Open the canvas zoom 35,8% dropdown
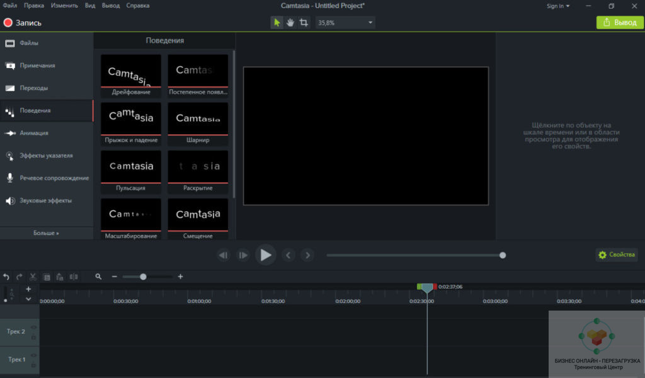645x378 pixels. [x=370, y=23]
